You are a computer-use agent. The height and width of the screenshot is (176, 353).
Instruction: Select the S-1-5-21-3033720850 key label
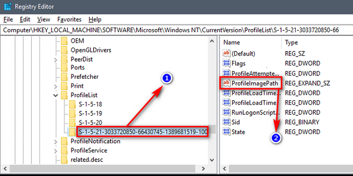(143, 132)
